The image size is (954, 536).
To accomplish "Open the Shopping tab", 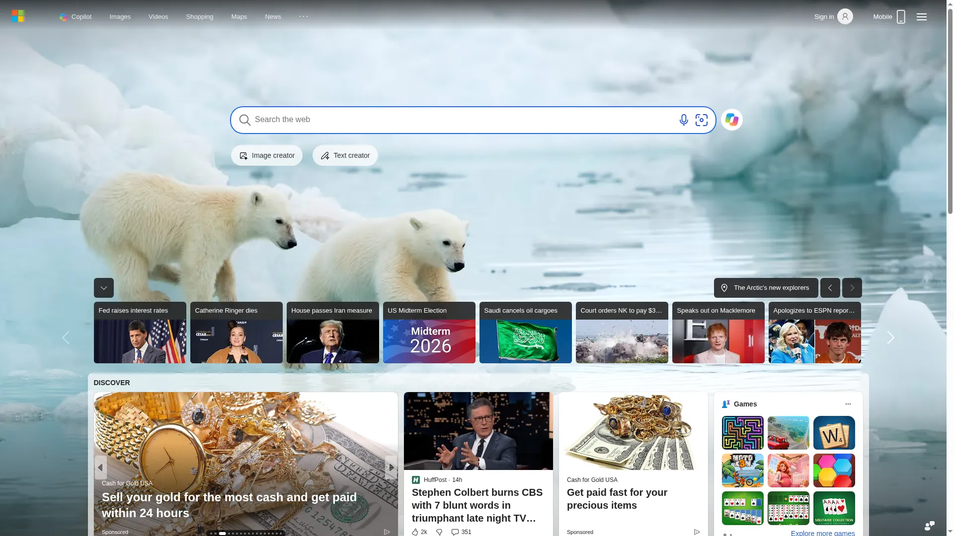I will click(199, 17).
